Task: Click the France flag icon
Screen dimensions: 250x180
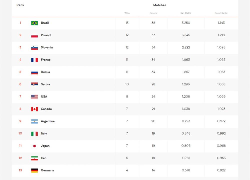Action: coord(34,60)
